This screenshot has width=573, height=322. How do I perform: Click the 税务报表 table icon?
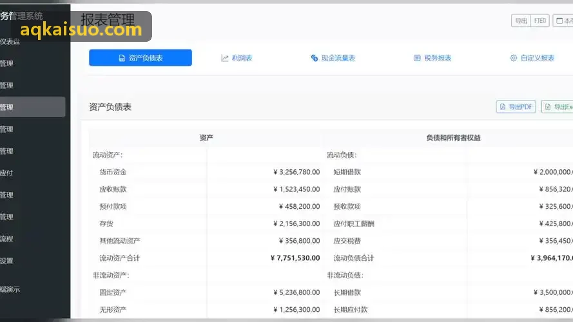417,58
